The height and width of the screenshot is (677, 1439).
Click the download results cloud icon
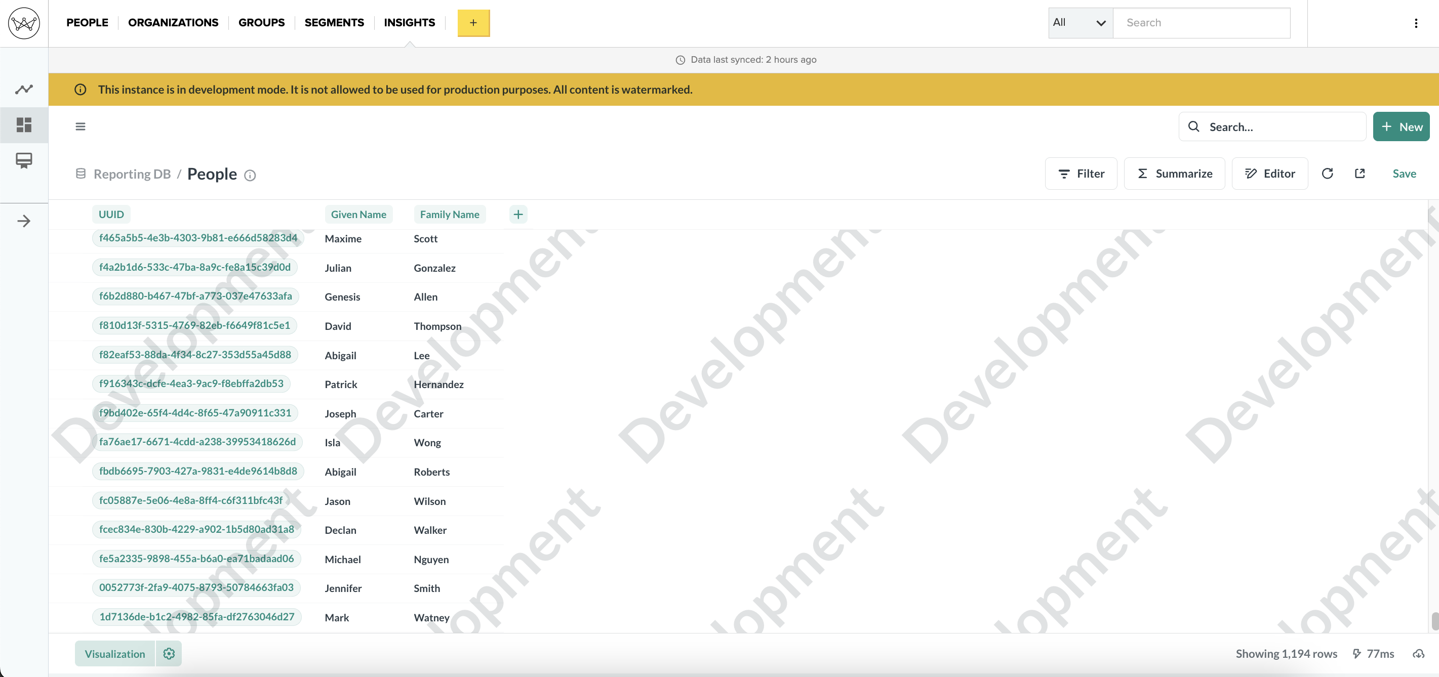1418,654
